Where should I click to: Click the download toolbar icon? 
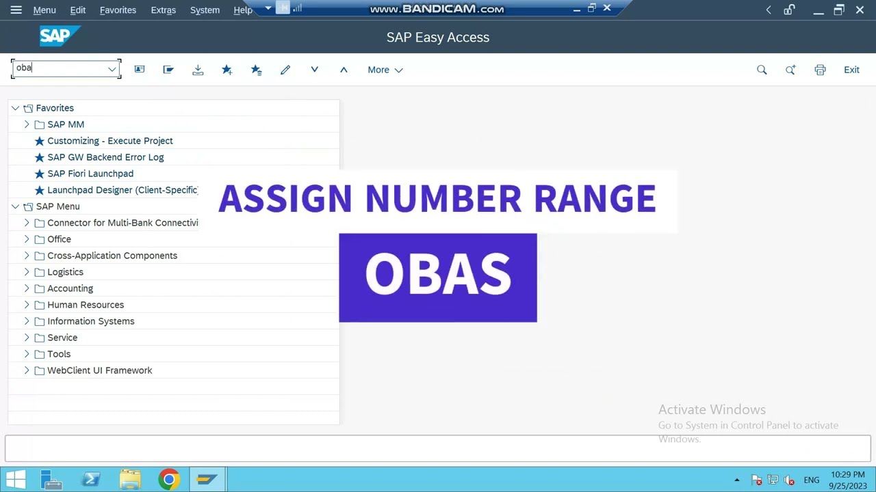198,70
